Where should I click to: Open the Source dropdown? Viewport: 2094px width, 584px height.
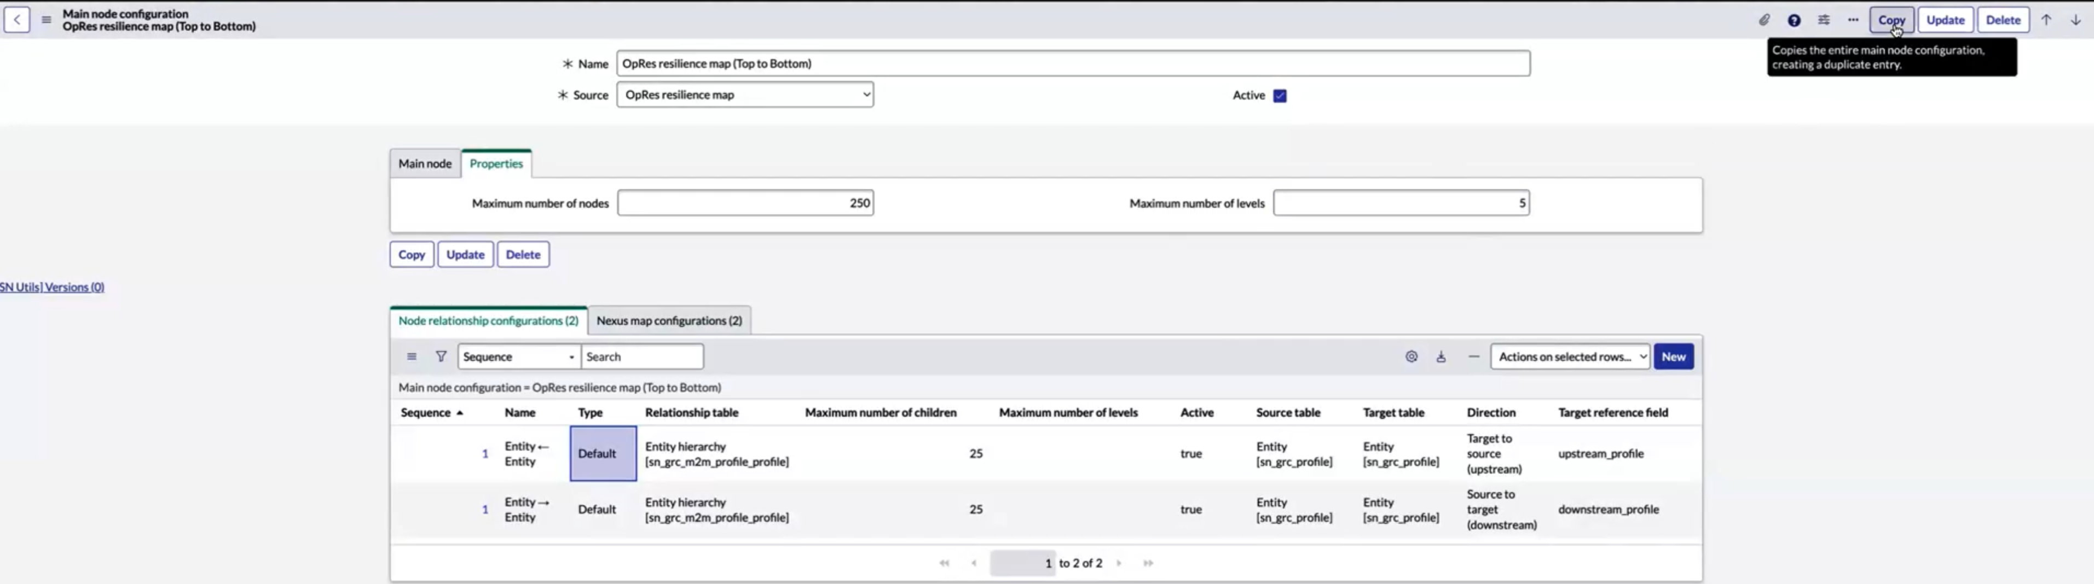pyautogui.click(x=745, y=95)
